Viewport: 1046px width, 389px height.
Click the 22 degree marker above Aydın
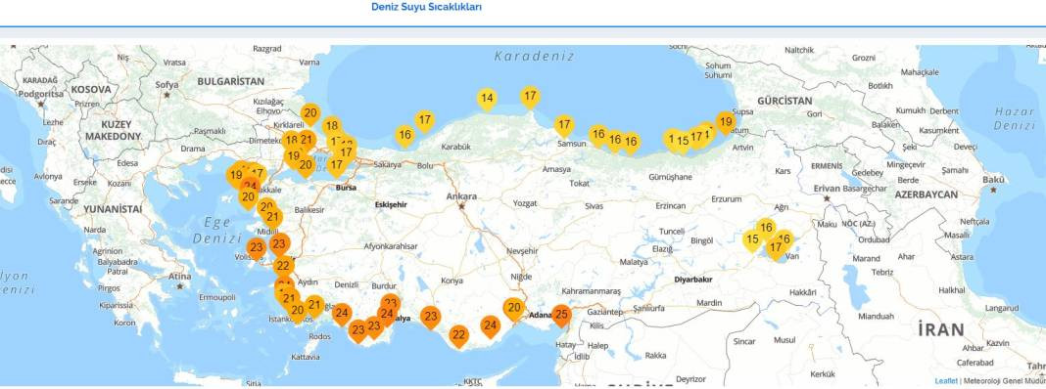click(283, 267)
